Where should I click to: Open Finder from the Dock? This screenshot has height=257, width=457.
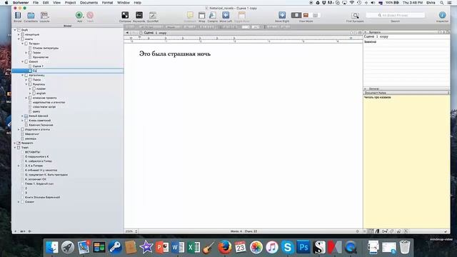click(52, 248)
